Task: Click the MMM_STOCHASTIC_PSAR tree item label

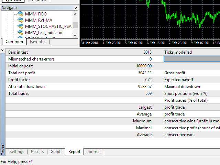Action: coord(49,26)
